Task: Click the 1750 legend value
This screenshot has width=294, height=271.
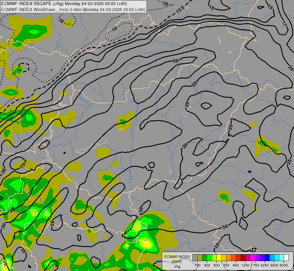Action: 255,265
